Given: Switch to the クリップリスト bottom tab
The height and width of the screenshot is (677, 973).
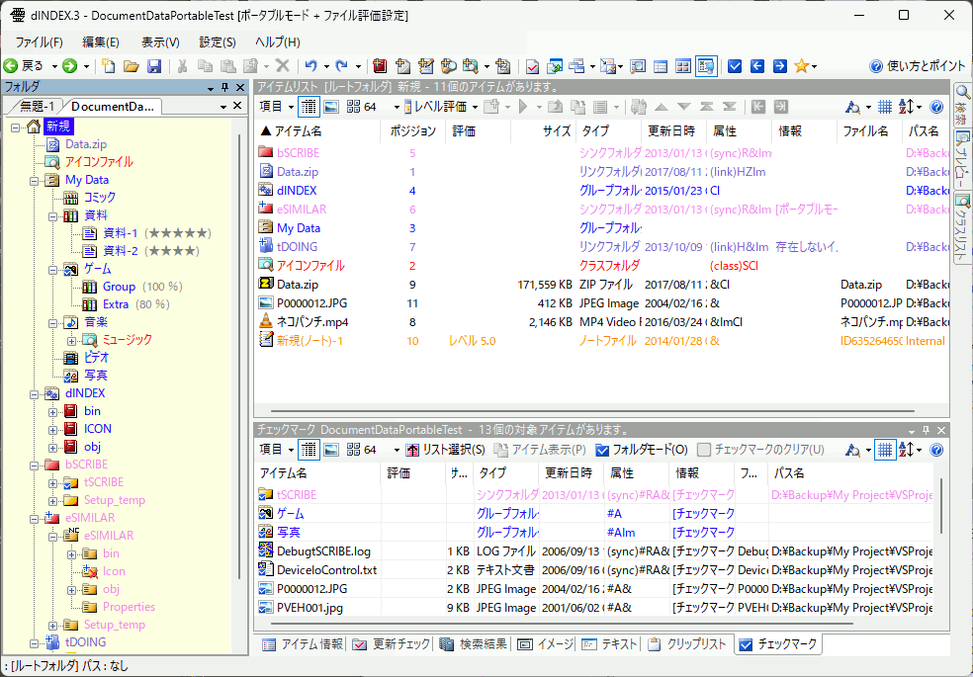Looking at the screenshot, I should click(687, 644).
